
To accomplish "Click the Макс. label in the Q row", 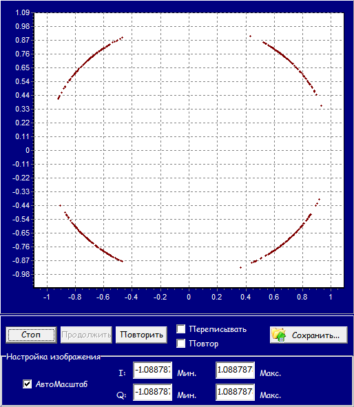I will [271, 395].
